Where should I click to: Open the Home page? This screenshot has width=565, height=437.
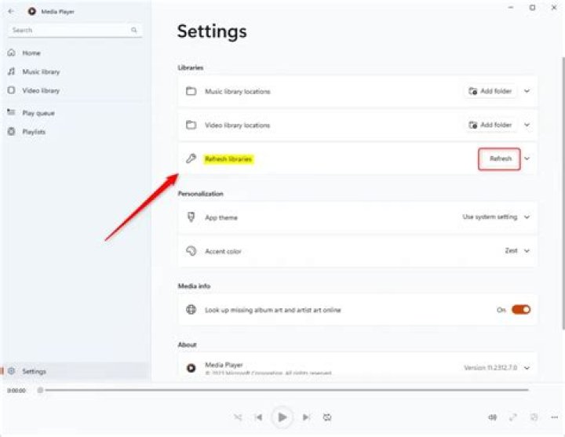(x=75, y=53)
